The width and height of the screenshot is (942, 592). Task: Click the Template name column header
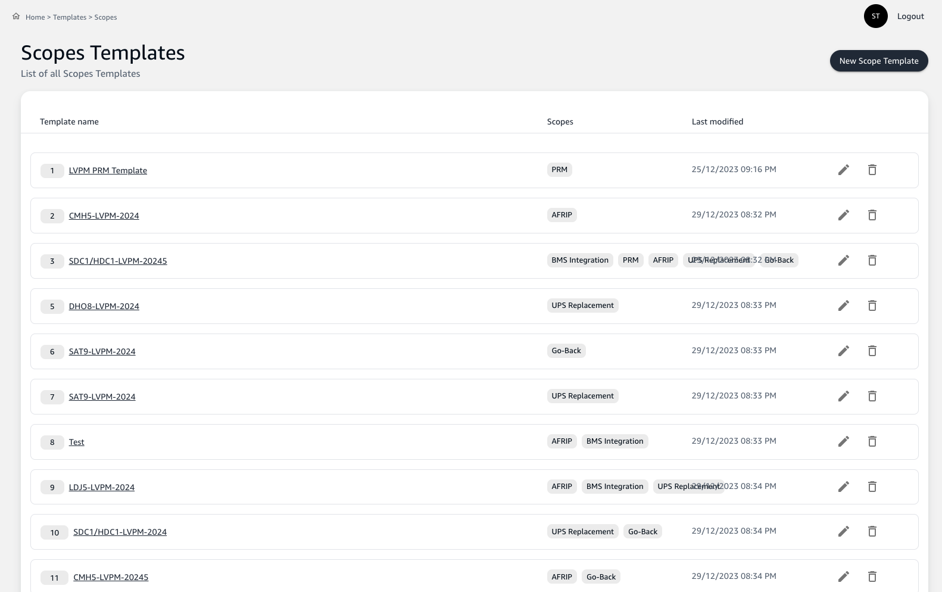click(69, 121)
